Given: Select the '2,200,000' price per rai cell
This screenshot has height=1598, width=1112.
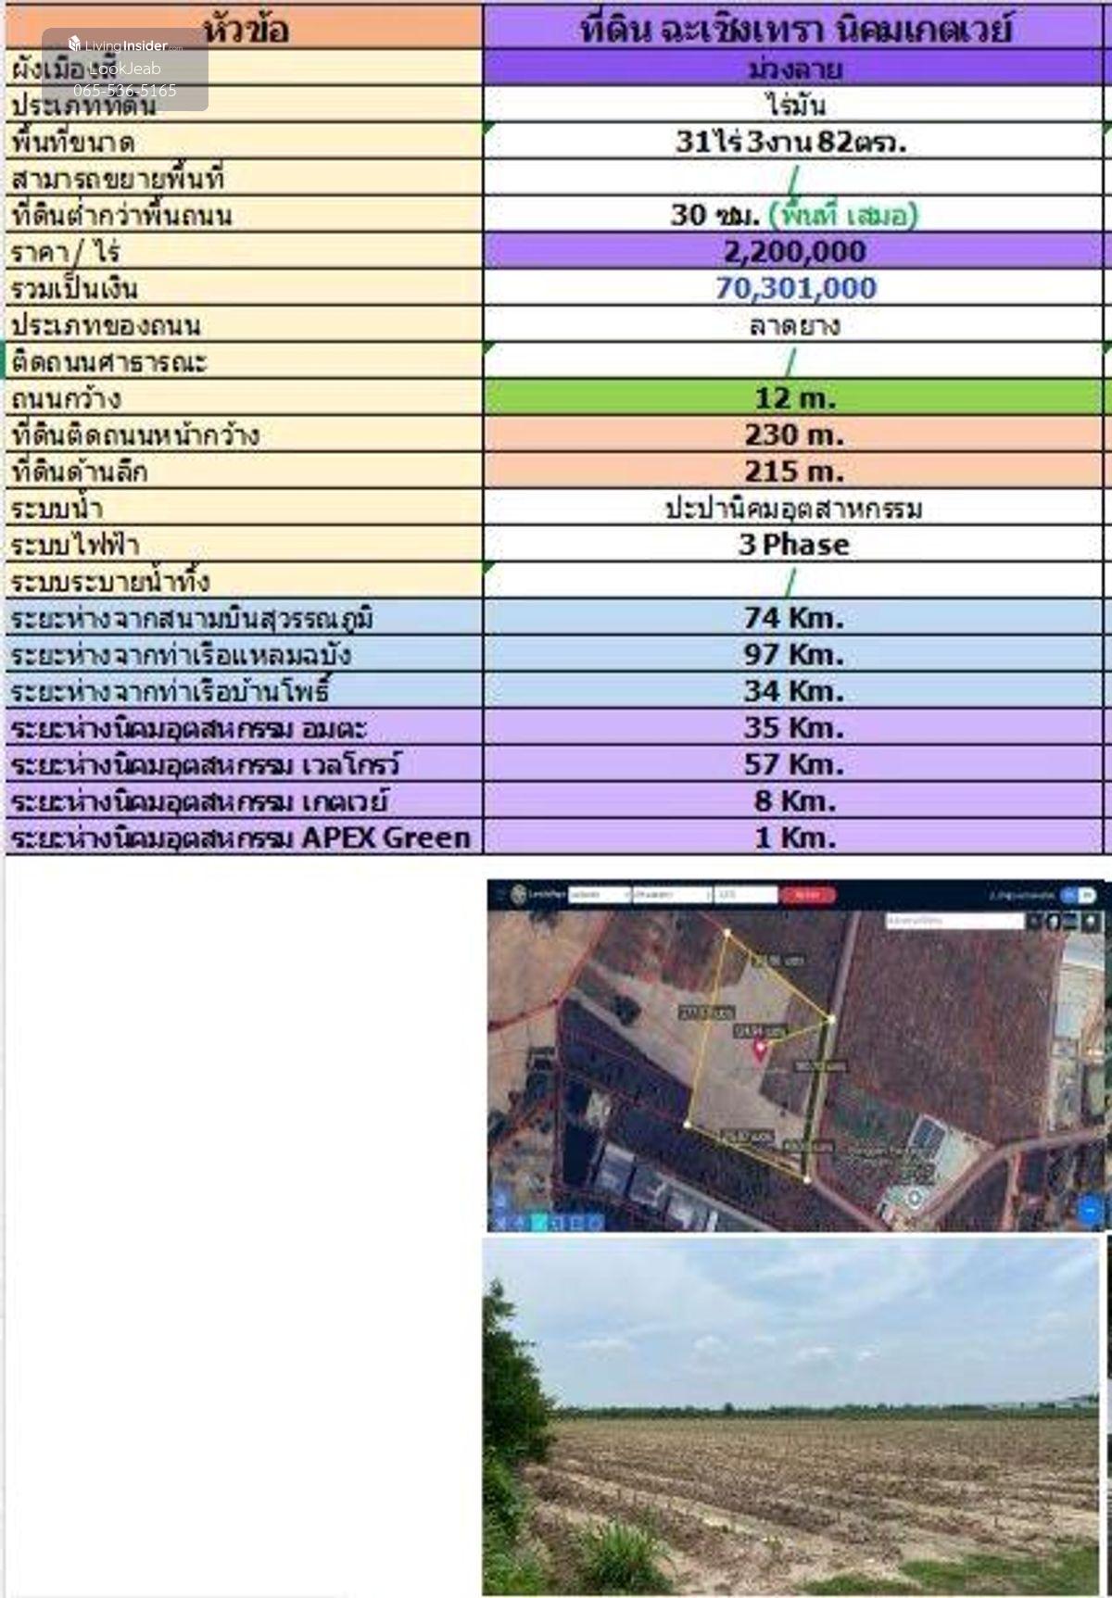Looking at the screenshot, I should (x=793, y=252).
